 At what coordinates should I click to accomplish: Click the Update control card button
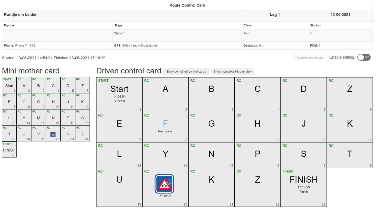pos(310,57)
